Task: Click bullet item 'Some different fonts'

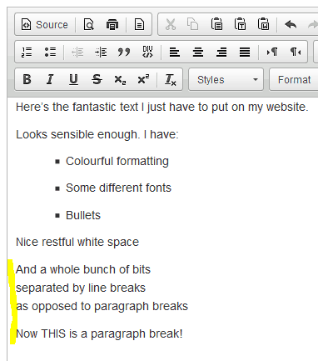Action: (118, 188)
